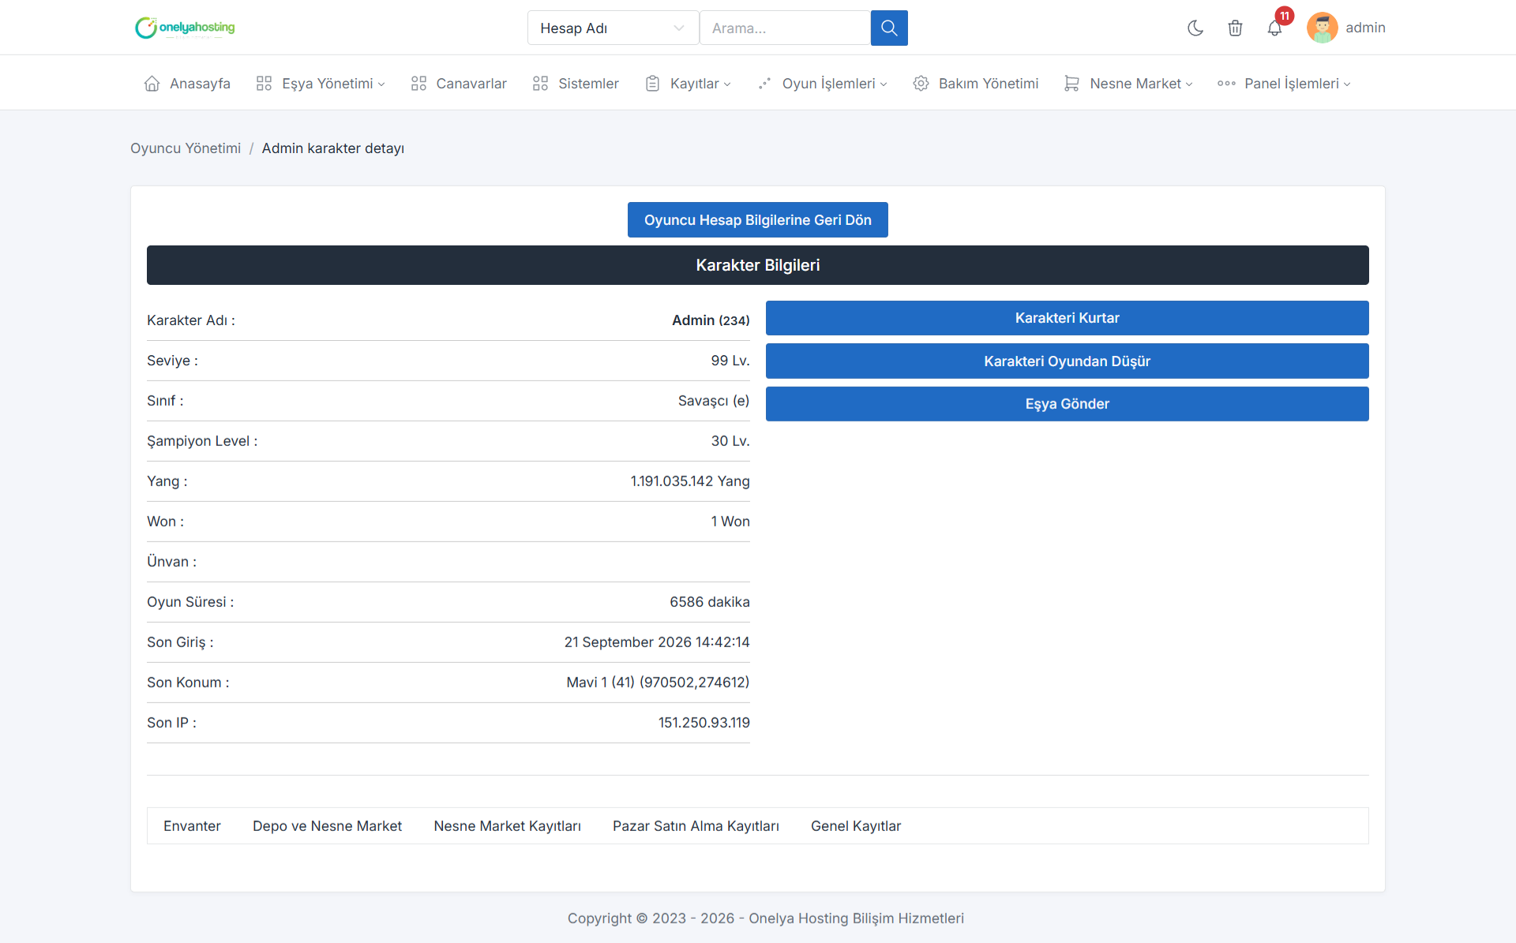Viewport: 1516px width, 943px height.
Task: Click the Karakteri Kurtar button
Action: tap(1068, 318)
